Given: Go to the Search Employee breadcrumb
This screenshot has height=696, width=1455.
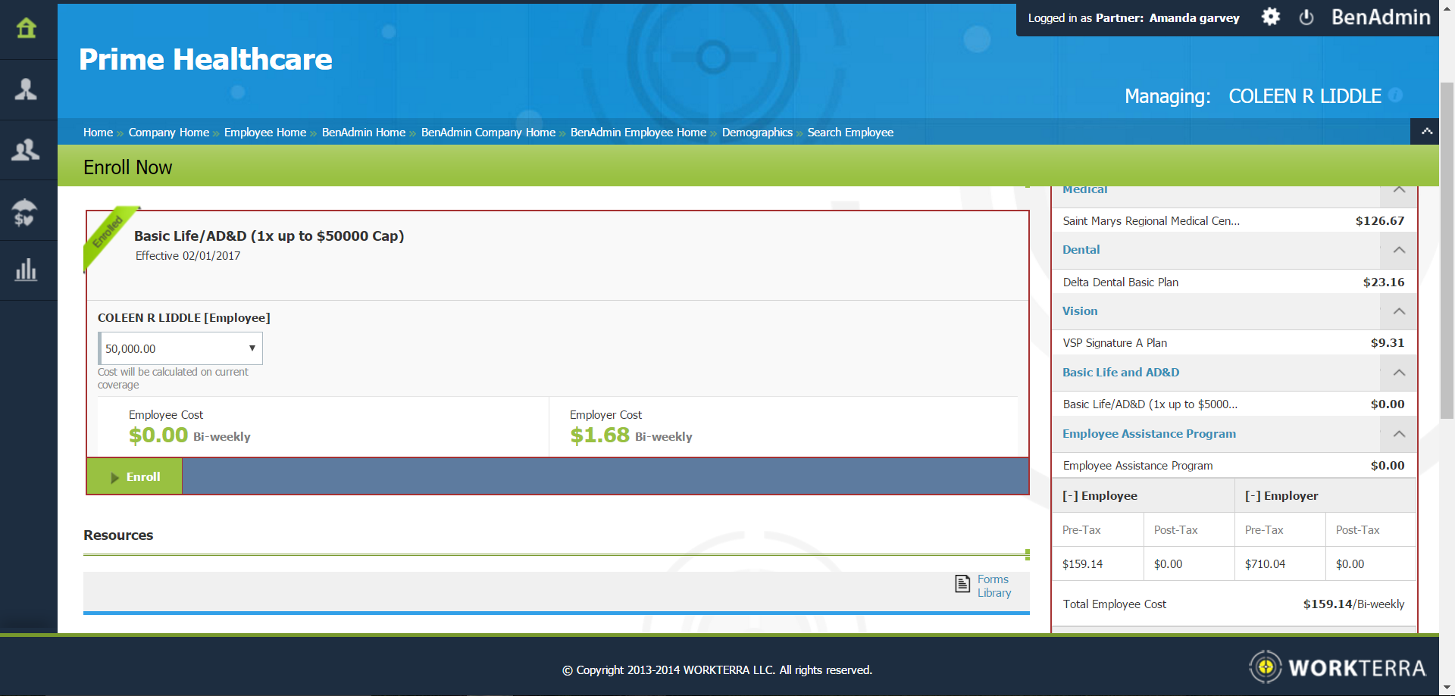Looking at the screenshot, I should (x=850, y=132).
